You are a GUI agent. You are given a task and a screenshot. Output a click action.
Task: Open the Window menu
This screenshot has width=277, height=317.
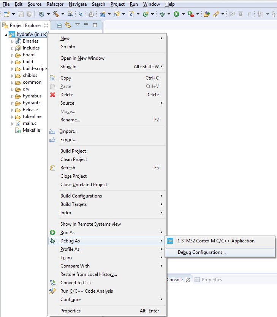click(152, 4)
